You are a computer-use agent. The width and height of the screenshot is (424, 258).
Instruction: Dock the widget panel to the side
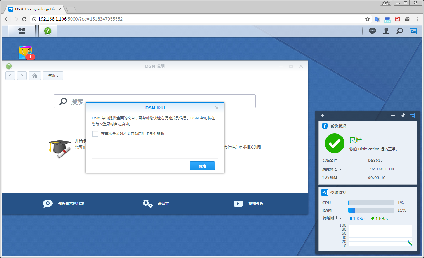click(413, 116)
